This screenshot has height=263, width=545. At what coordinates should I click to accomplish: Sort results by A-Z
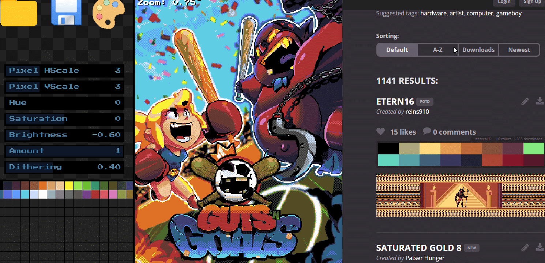click(x=438, y=50)
